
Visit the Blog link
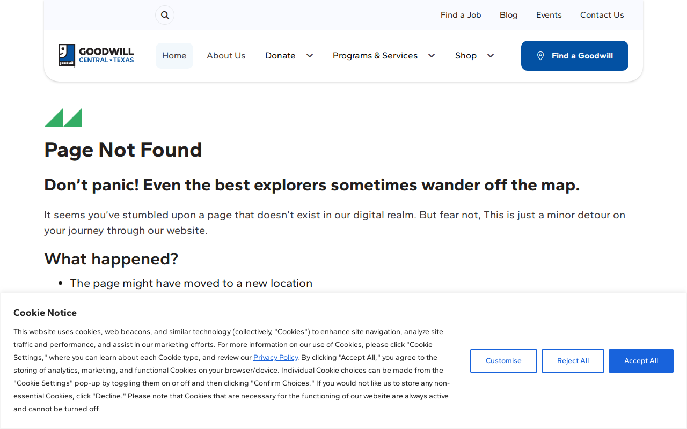[509, 15]
